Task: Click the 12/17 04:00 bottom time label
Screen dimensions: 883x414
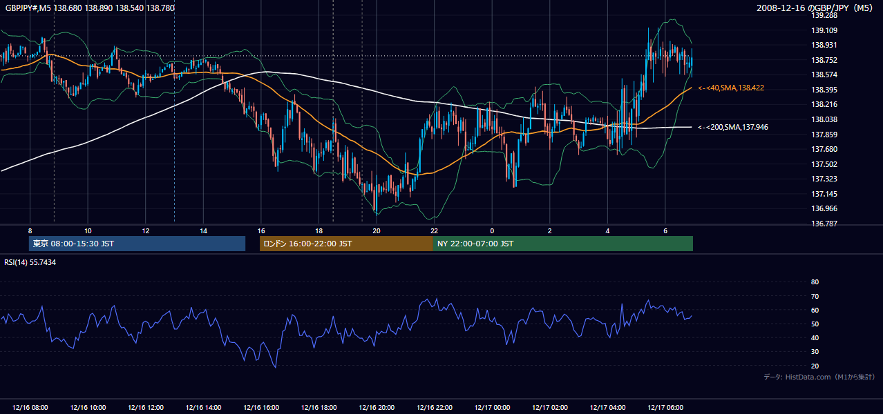Action: tap(607, 408)
